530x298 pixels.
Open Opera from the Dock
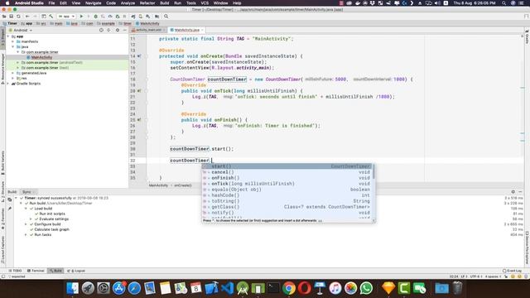304,288
